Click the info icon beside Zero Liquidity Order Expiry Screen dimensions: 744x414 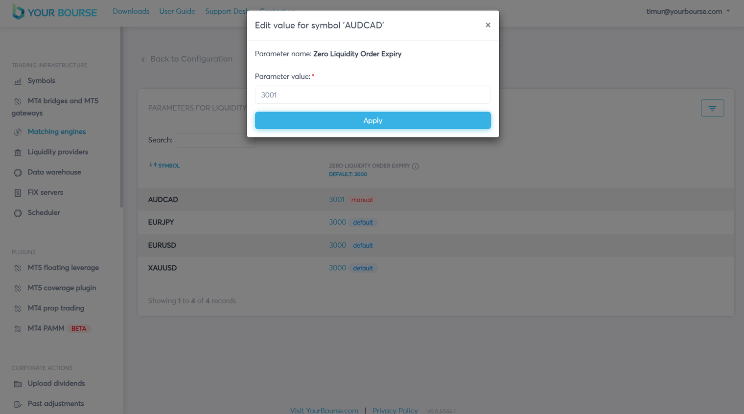(415, 166)
